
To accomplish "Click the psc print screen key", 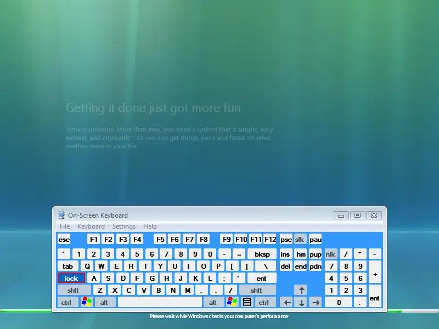I will coord(286,240).
